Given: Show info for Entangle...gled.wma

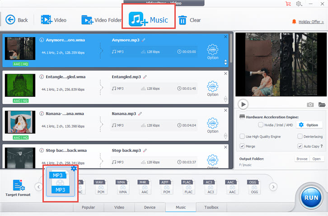Looking at the screenshot, I should [42, 77].
